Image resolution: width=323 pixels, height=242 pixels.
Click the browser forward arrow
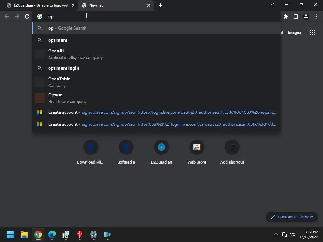pyautogui.click(x=17, y=16)
